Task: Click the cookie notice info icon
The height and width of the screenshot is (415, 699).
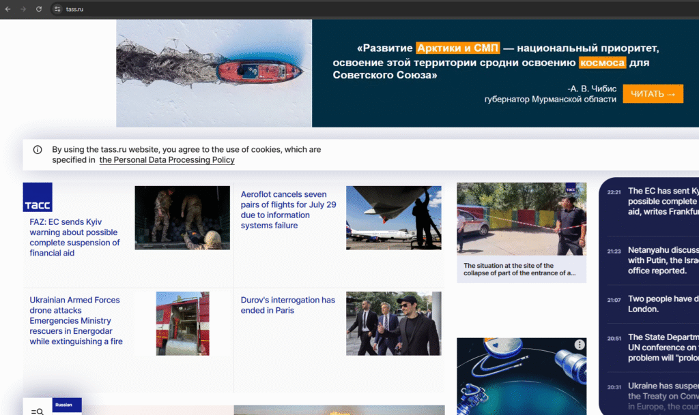Action: click(x=38, y=150)
